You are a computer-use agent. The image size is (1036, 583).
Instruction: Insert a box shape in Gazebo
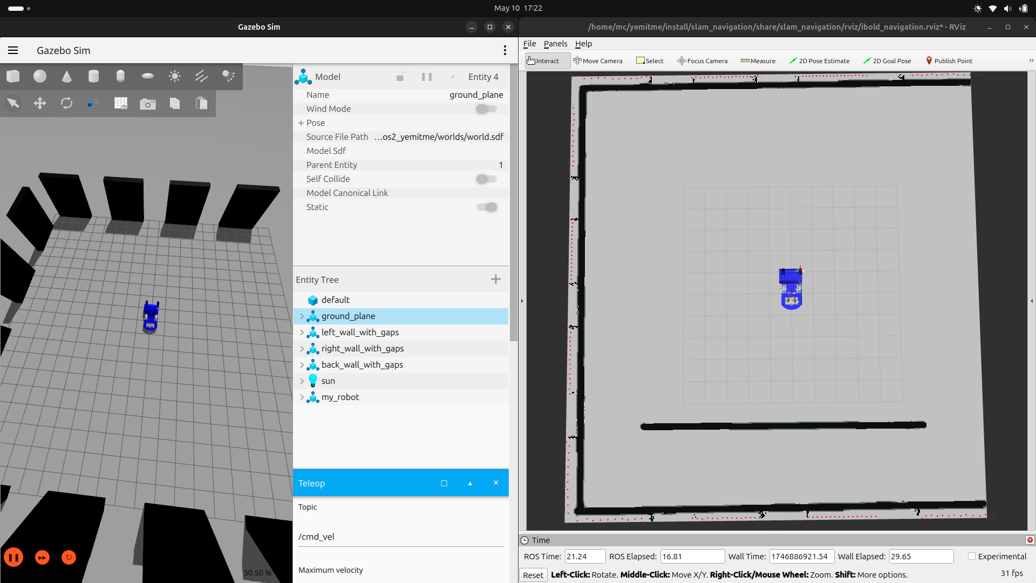click(13, 76)
